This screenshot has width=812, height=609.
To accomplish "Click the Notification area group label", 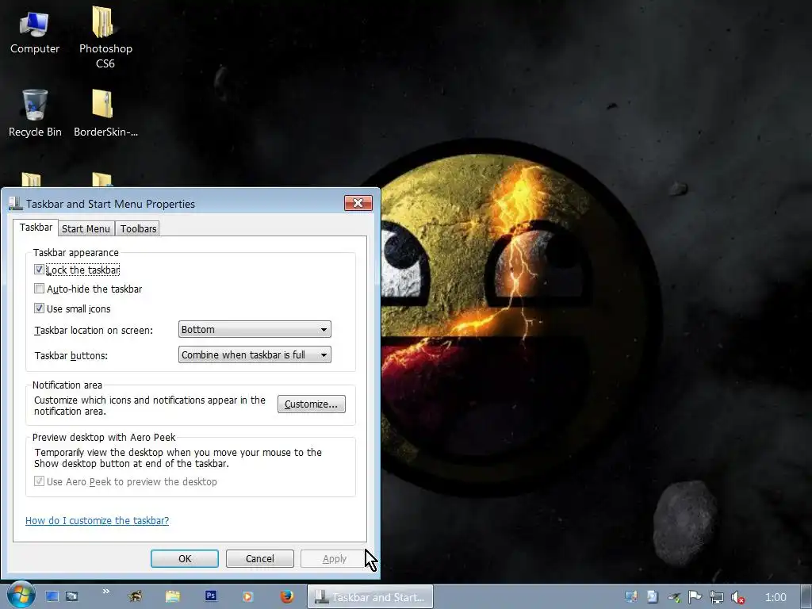I will pos(67,385).
